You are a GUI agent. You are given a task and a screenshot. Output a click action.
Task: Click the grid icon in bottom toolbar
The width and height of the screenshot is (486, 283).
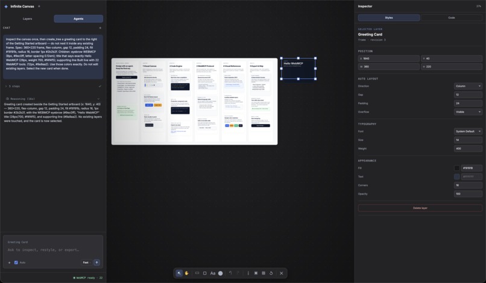click(x=264, y=273)
